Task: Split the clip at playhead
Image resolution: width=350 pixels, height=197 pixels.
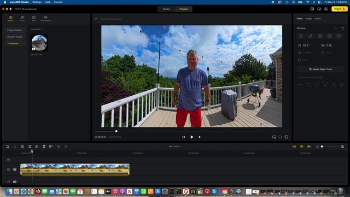Action: point(22,147)
